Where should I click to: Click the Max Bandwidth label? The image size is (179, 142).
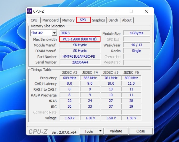[45, 39]
